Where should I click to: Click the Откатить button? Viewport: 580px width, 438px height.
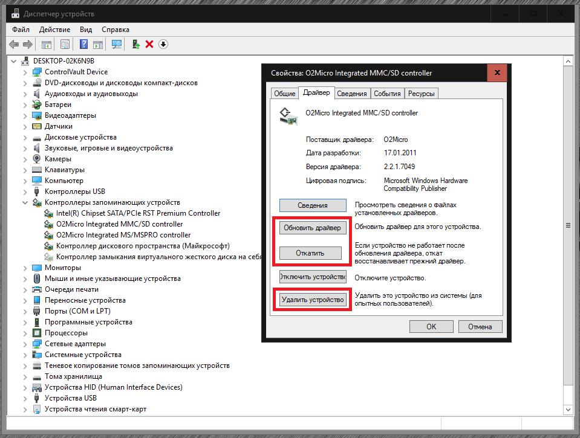coord(310,253)
